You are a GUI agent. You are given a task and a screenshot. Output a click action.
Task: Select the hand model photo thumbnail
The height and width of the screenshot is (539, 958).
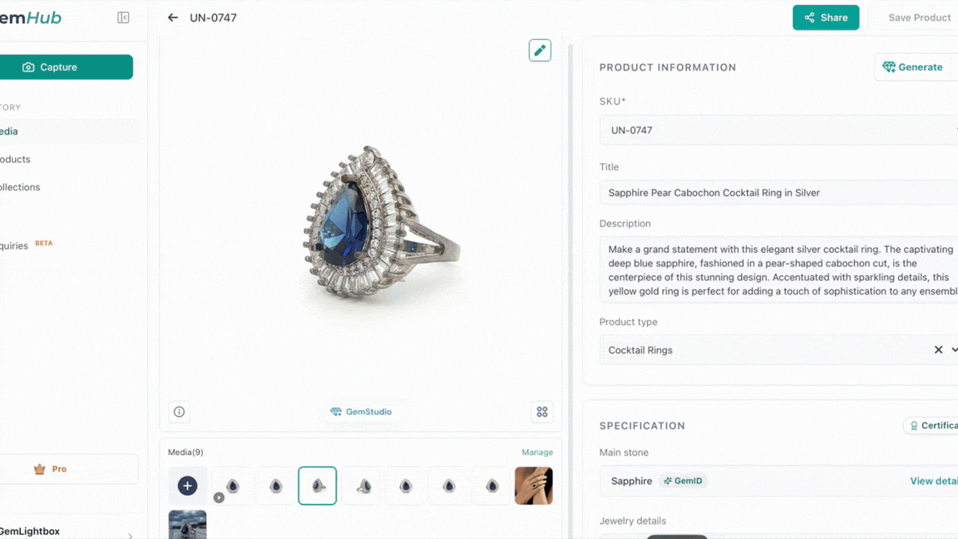(x=534, y=486)
